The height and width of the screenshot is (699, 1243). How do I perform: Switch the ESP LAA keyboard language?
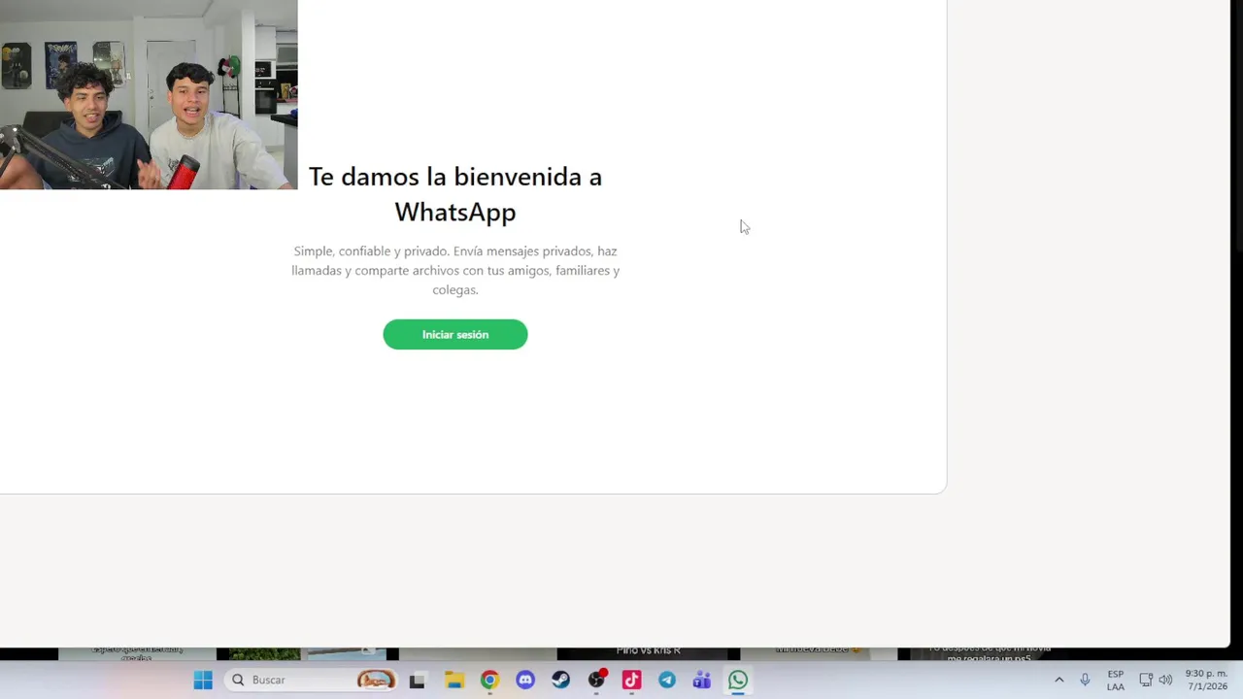(x=1115, y=680)
